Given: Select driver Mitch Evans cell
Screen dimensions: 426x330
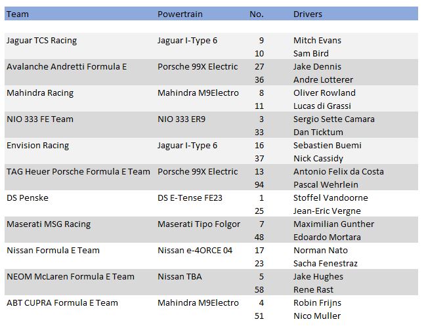Looking at the screenshot, I should coord(317,40).
